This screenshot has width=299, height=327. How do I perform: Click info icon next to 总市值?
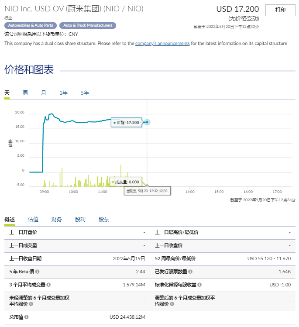[27, 317]
